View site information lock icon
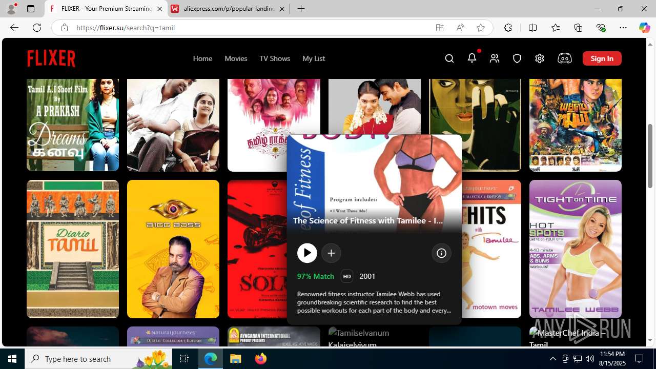Image resolution: width=656 pixels, height=369 pixels. (64, 28)
